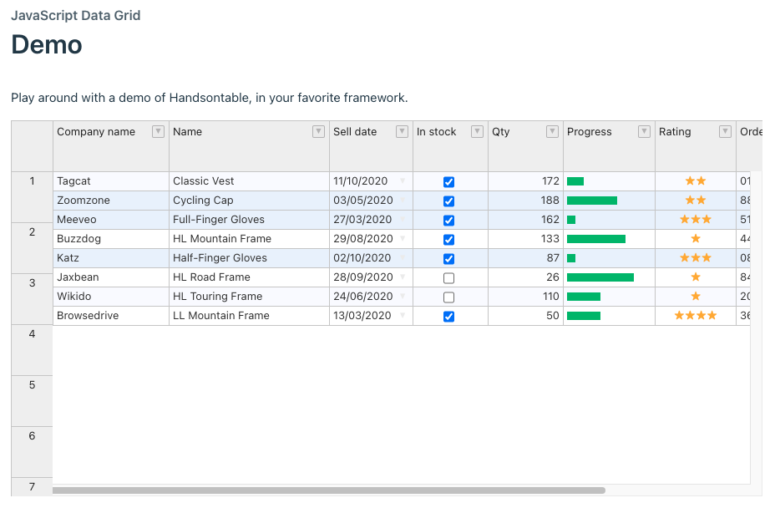
Task: Click the Katz three-star rating
Action: click(x=696, y=257)
